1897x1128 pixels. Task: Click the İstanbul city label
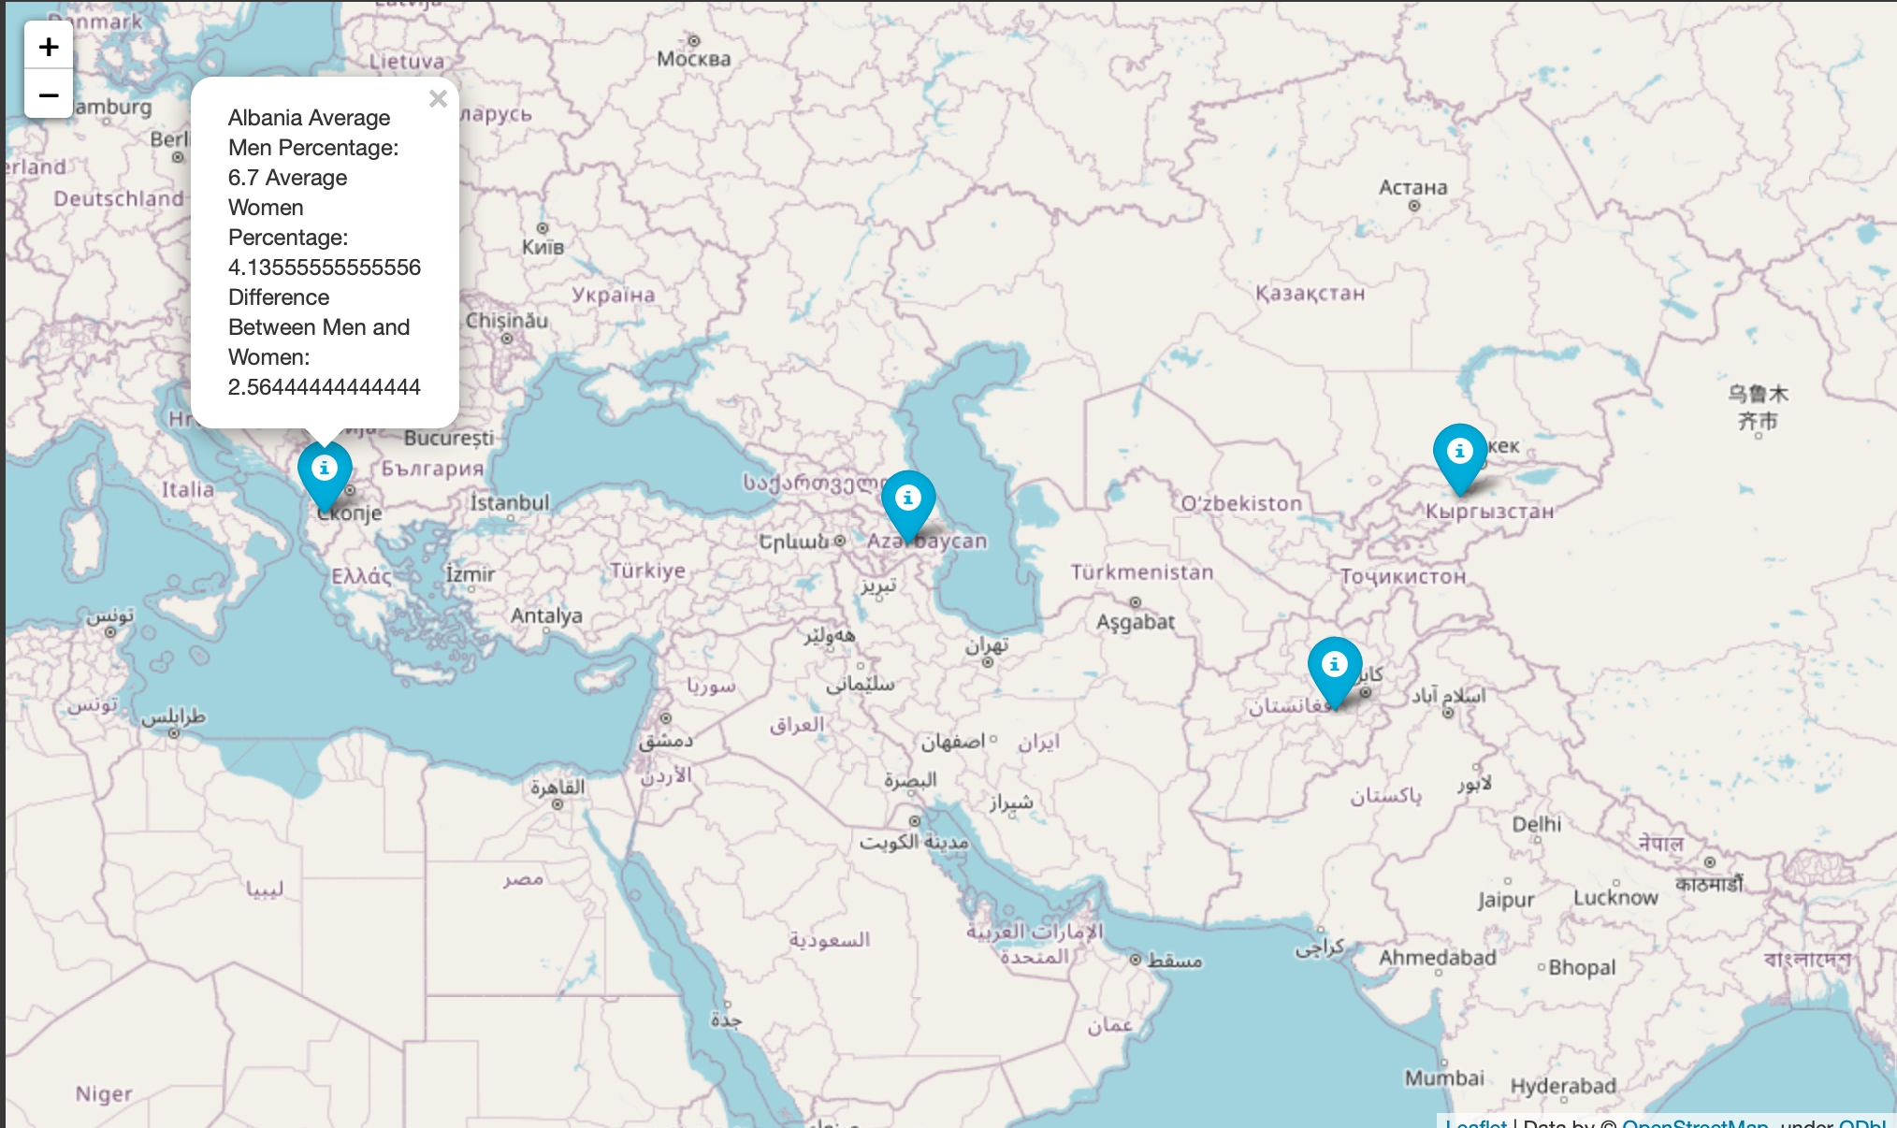pyautogui.click(x=510, y=503)
